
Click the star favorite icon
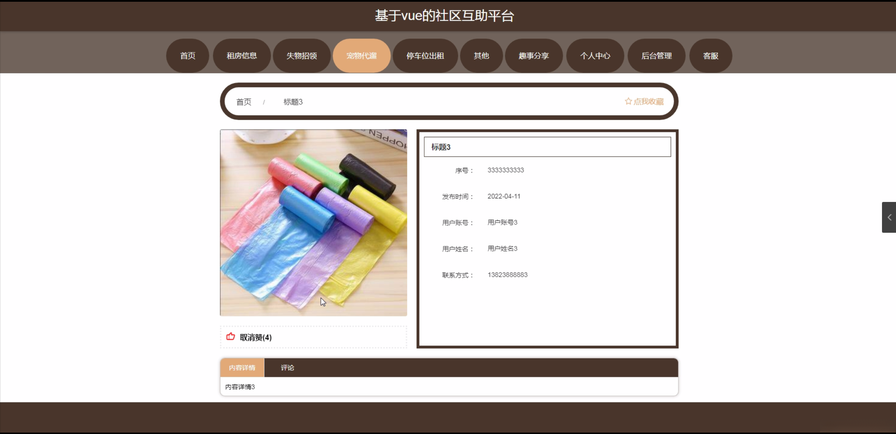pos(628,101)
